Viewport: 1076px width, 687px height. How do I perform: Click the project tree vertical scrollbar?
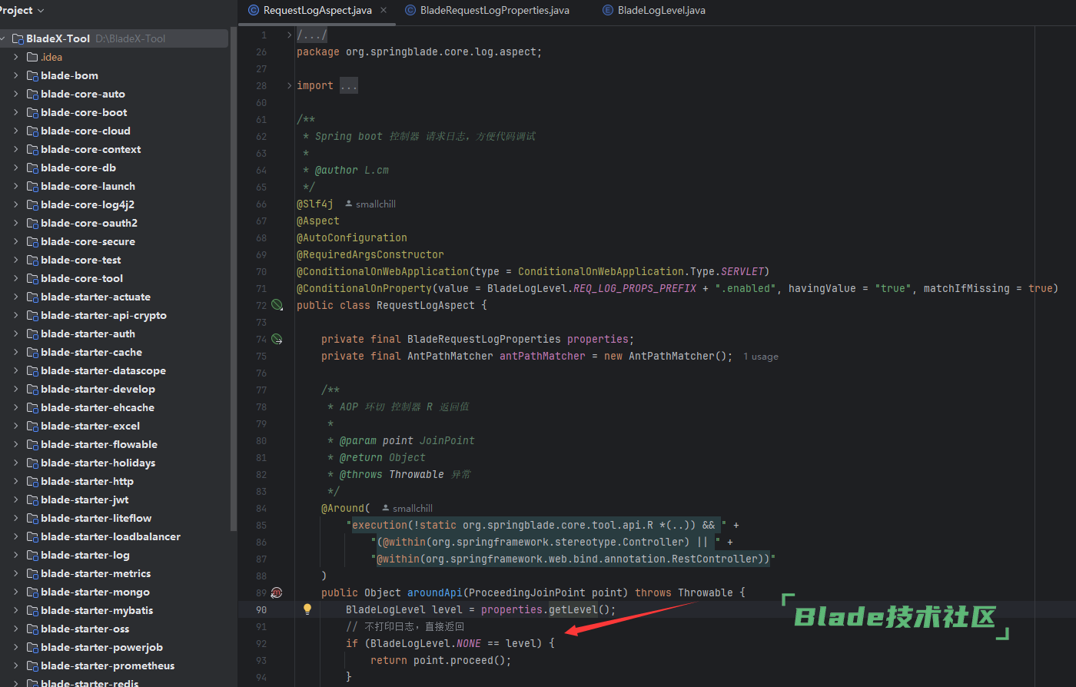click(x=234, y=278)
